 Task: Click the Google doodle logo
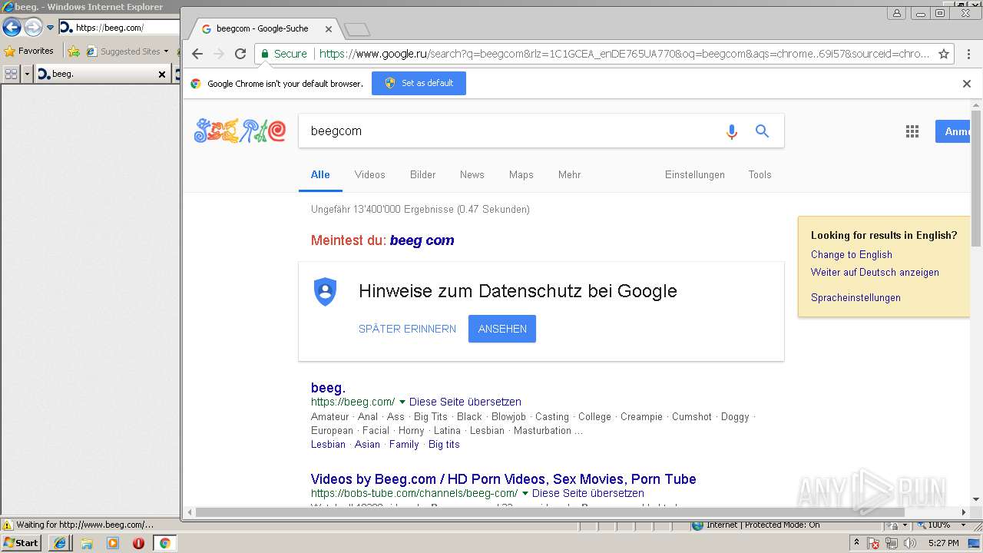pos(240,131)
